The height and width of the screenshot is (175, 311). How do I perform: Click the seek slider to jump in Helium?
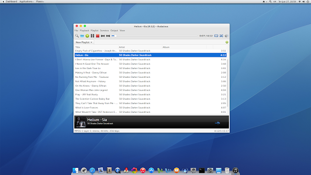(155, 36)
